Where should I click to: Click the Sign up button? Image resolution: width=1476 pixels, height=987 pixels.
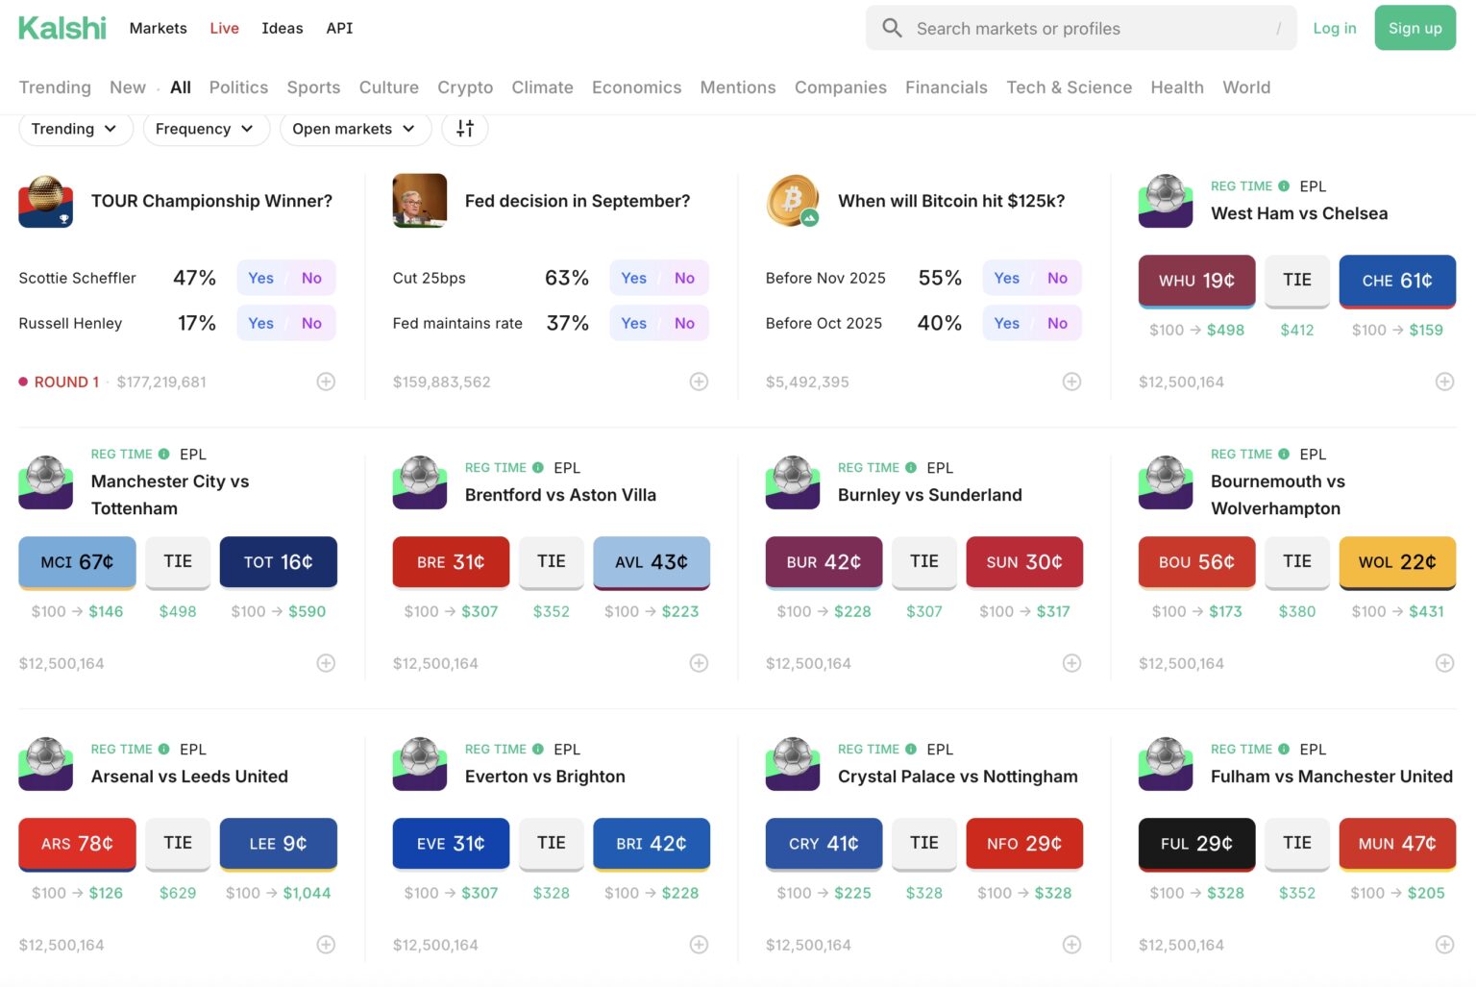click(x=1414, y=28)
